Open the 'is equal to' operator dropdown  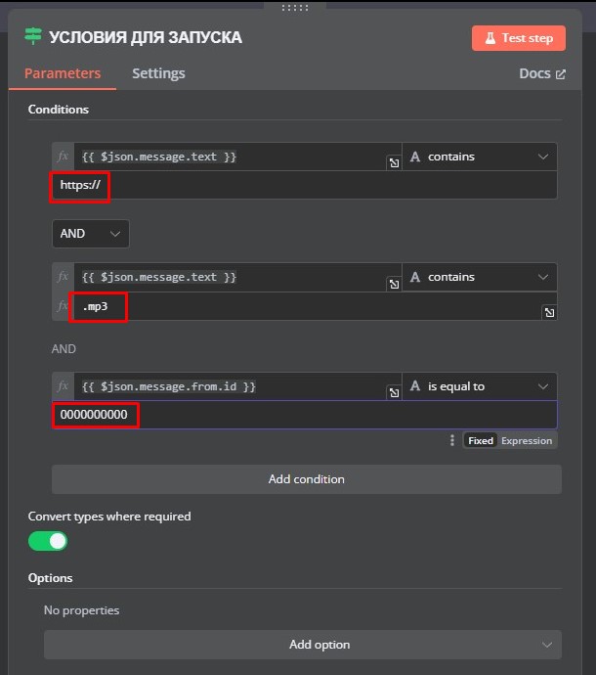[480, 386]
